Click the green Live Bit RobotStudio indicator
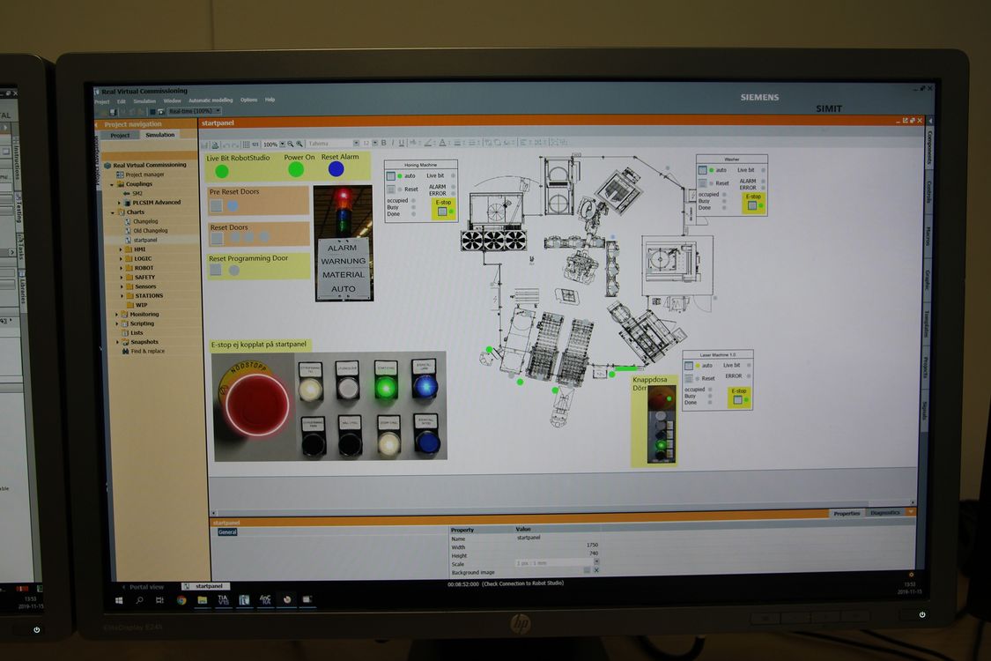991x661 pixels. pyautogui.click(x=222, y=171)
